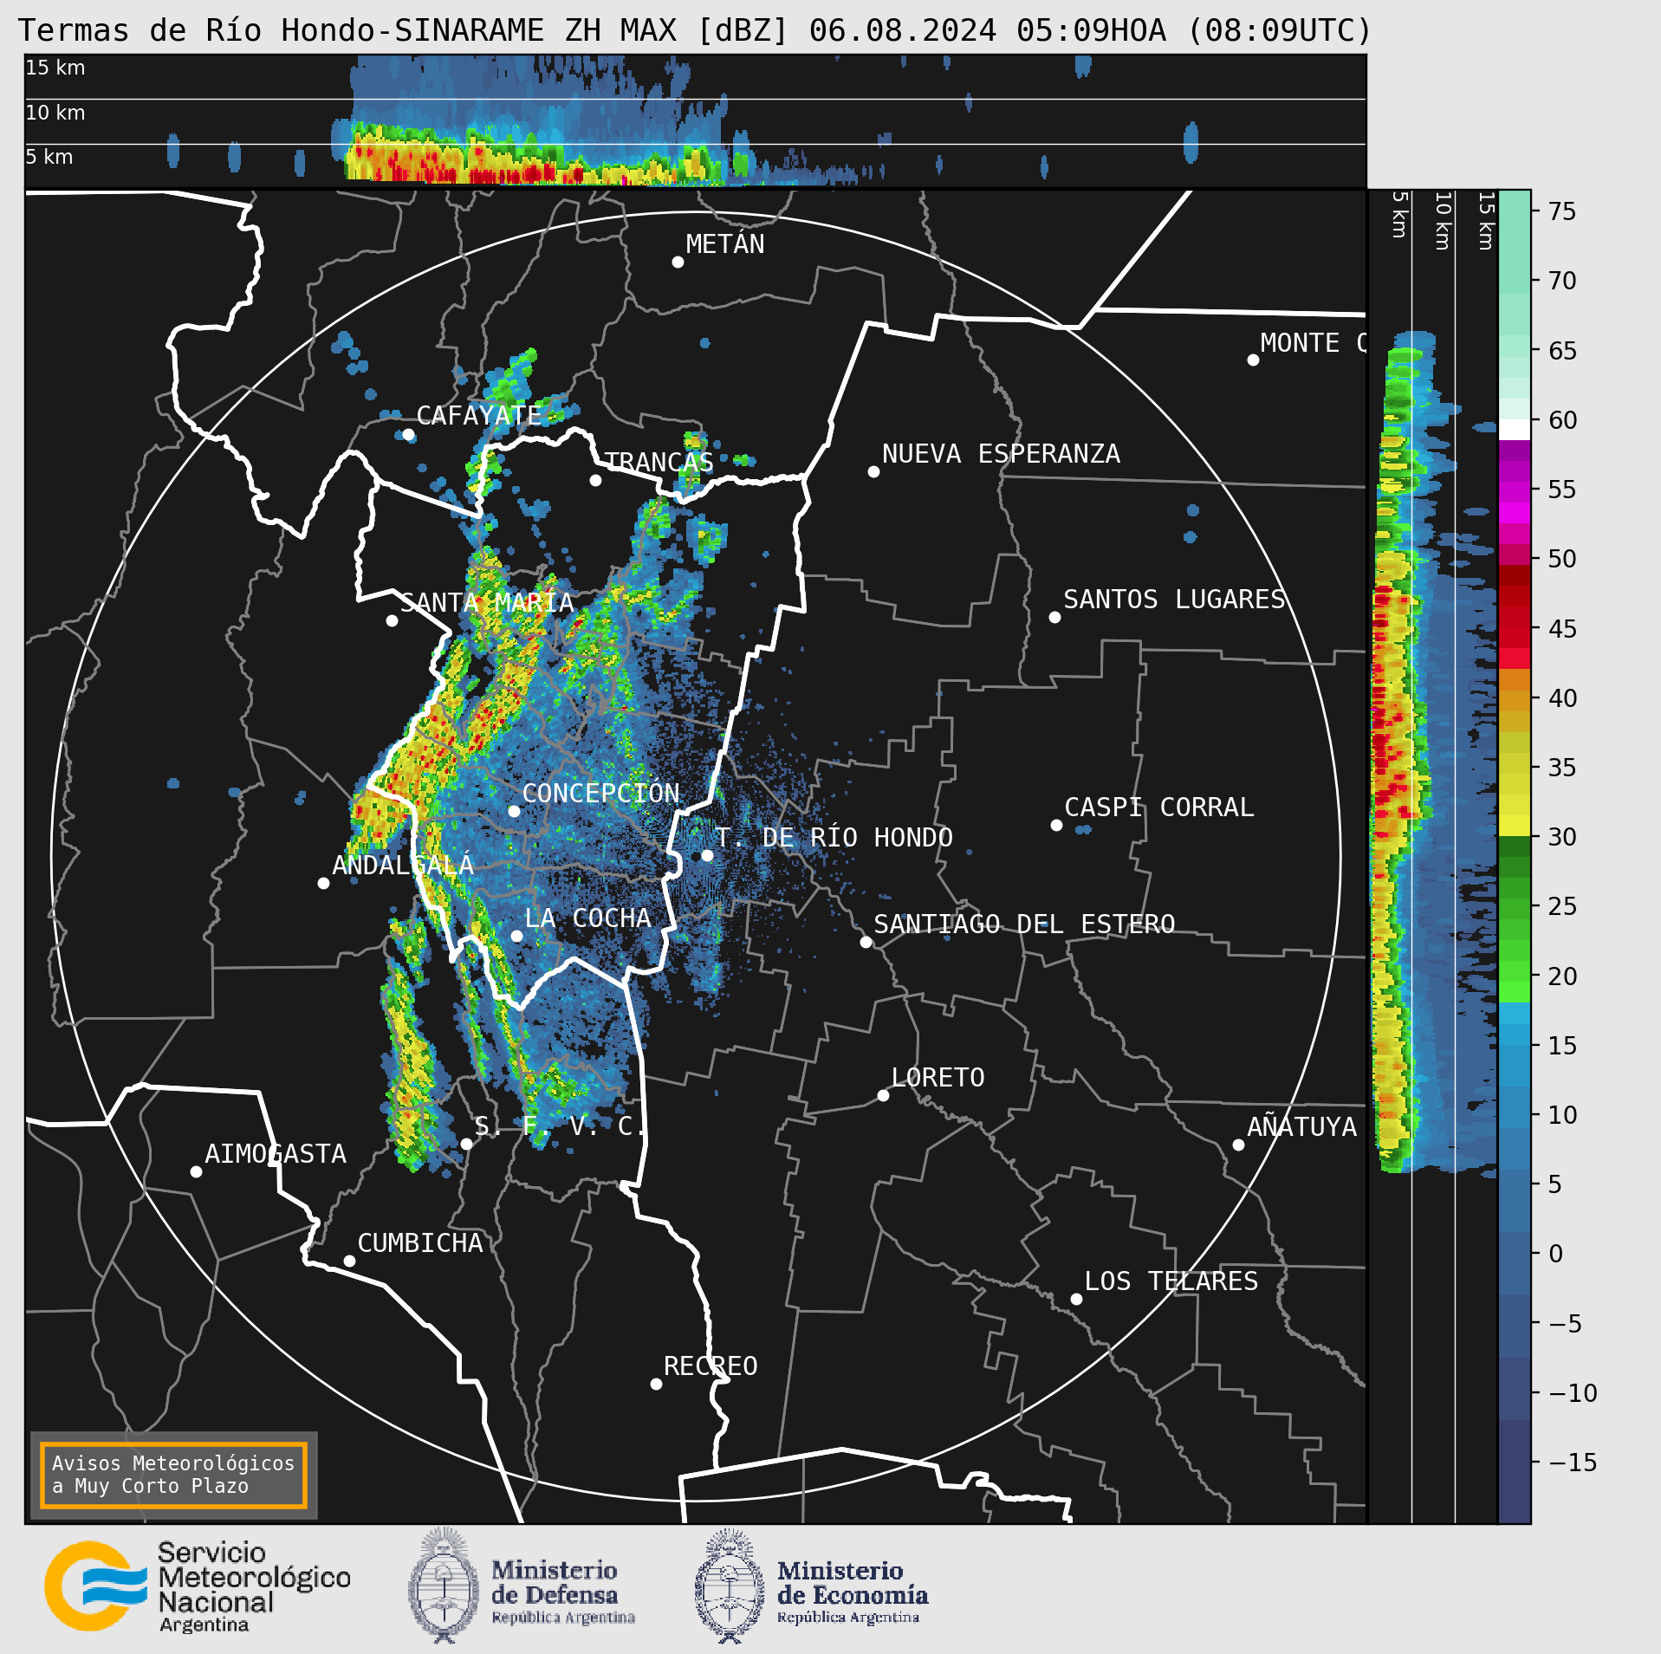Click the 60 dBZ white color swatch
The image size is (1661, 1654).
click(x=1515, y=430)
